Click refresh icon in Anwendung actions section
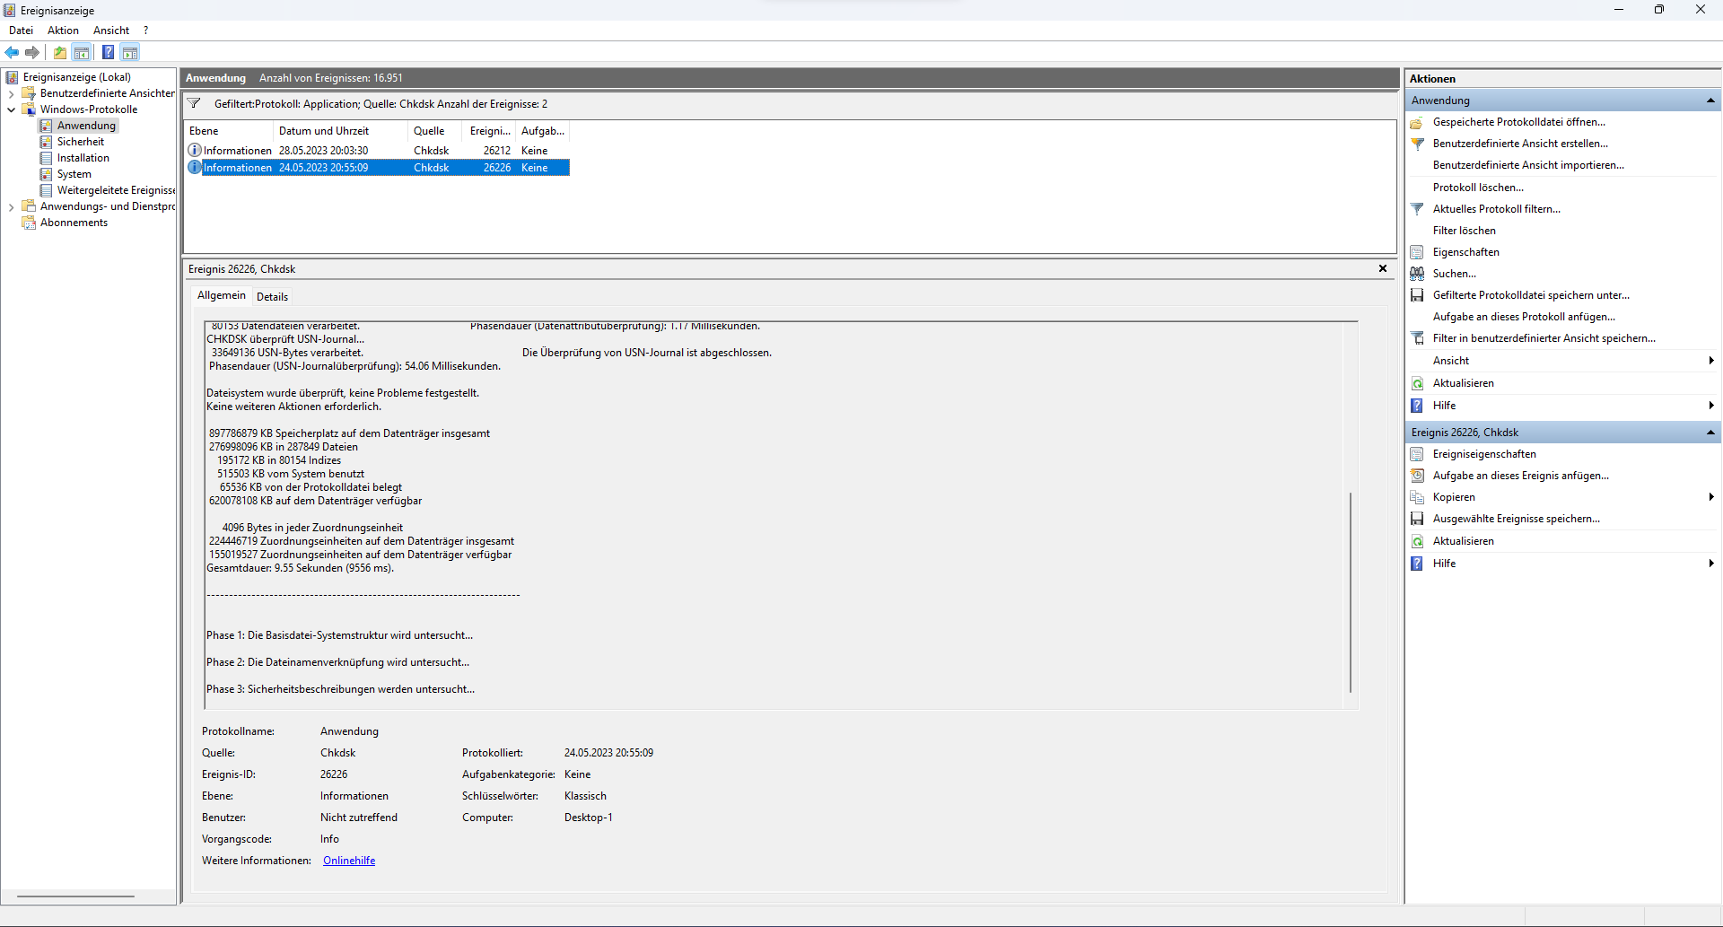 [x=1417, y=383]
